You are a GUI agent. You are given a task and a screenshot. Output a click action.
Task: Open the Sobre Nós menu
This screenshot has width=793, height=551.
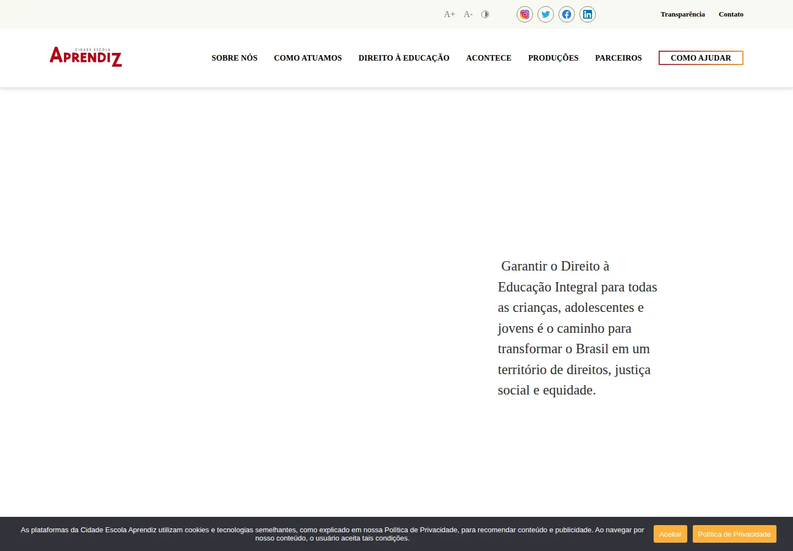coord(235,58)
